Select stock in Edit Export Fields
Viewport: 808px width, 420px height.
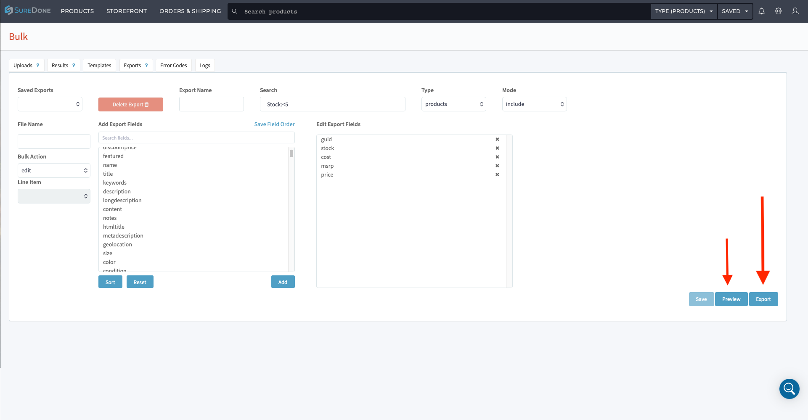[x=328, y=148]
